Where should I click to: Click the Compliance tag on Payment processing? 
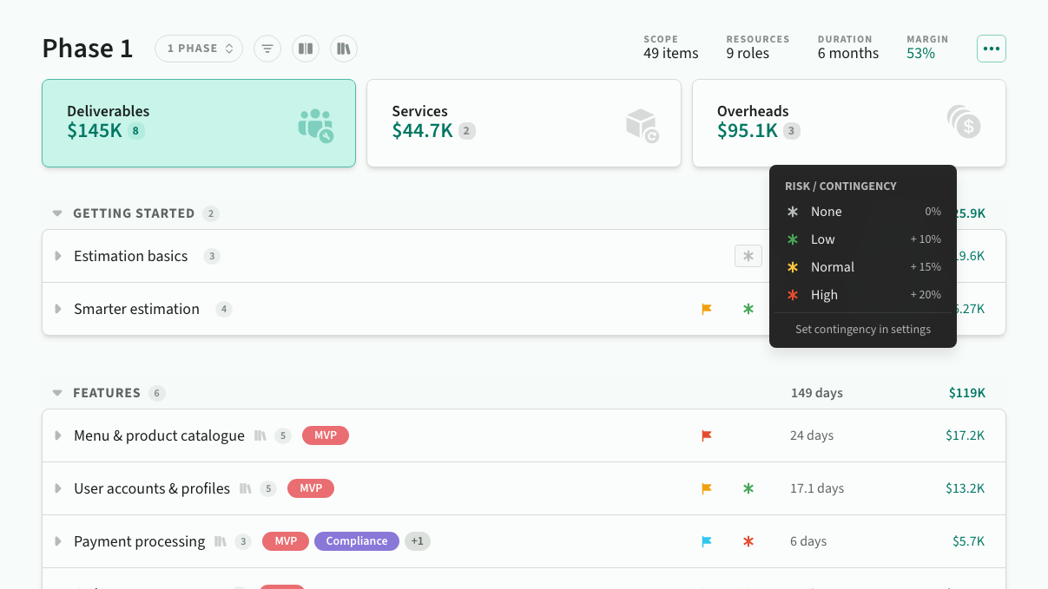[x=357, y=541]
